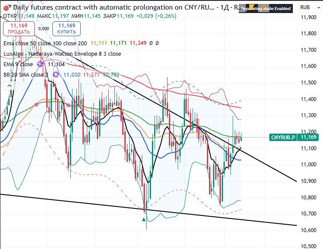Image resolution: width=323 pixels, height=249 pixels.
Task: Click the left pink dot on the EMA line
Action: click(37, 105)
